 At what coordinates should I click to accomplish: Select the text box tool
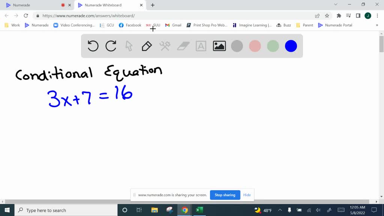point(201,46)
